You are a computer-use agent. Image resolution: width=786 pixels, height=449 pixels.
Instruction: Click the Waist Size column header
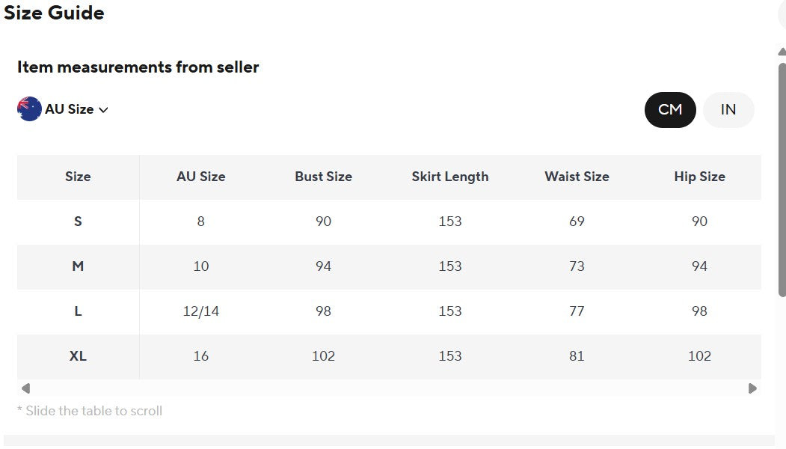click(x=577, y=177)
